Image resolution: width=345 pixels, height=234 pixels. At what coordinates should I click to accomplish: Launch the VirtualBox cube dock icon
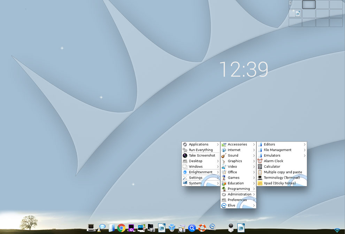point(172,228)
